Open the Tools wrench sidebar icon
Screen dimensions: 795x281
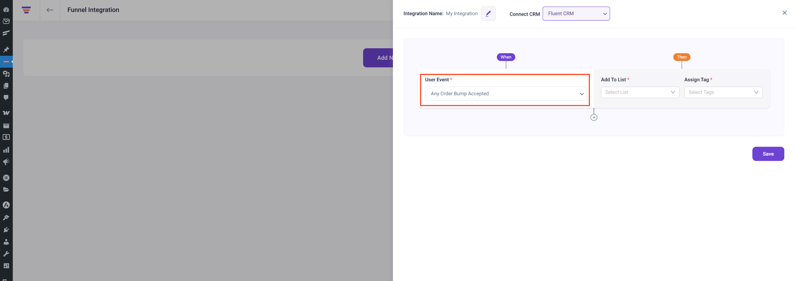tap(6, 254)
